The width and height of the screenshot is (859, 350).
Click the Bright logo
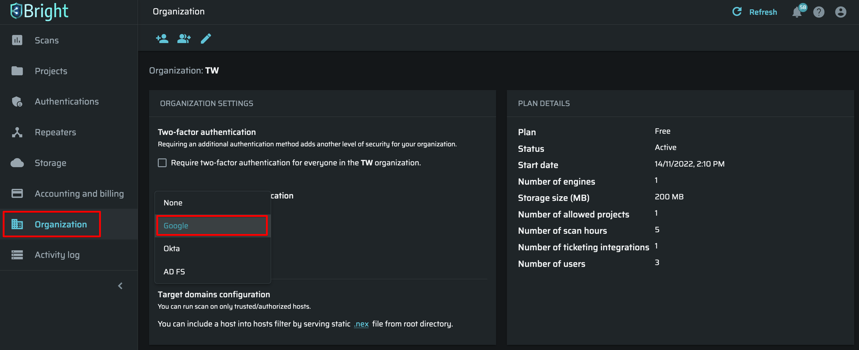pos(39,11)
